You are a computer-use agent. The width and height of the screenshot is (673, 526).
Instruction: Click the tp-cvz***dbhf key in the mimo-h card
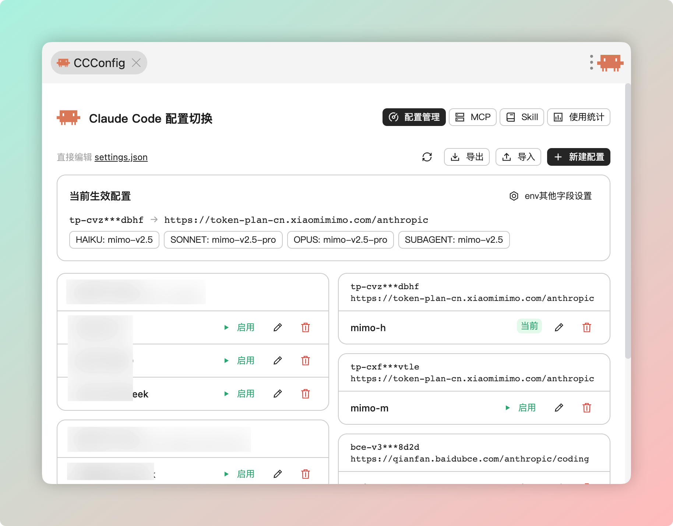(x=385, y=287)
